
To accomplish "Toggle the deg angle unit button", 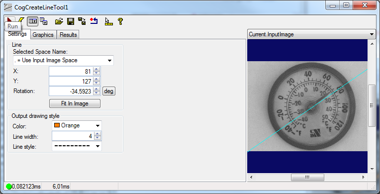I will point(108,91).
